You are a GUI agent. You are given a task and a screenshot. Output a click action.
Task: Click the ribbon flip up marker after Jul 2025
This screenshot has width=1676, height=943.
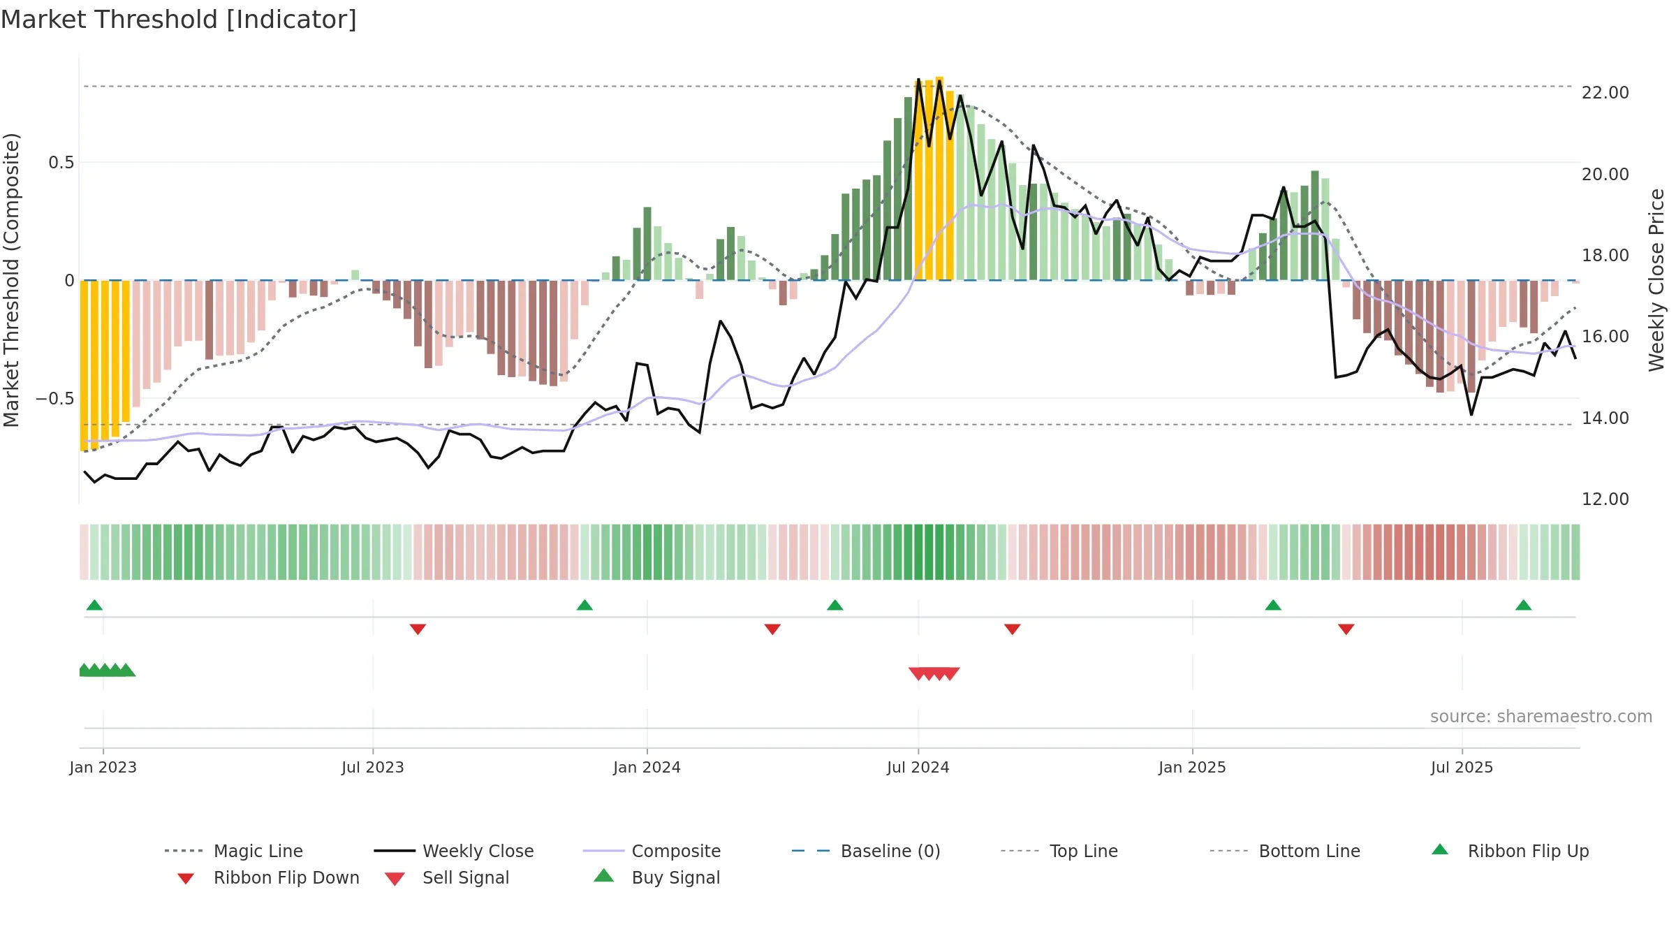coord(1524,605)
